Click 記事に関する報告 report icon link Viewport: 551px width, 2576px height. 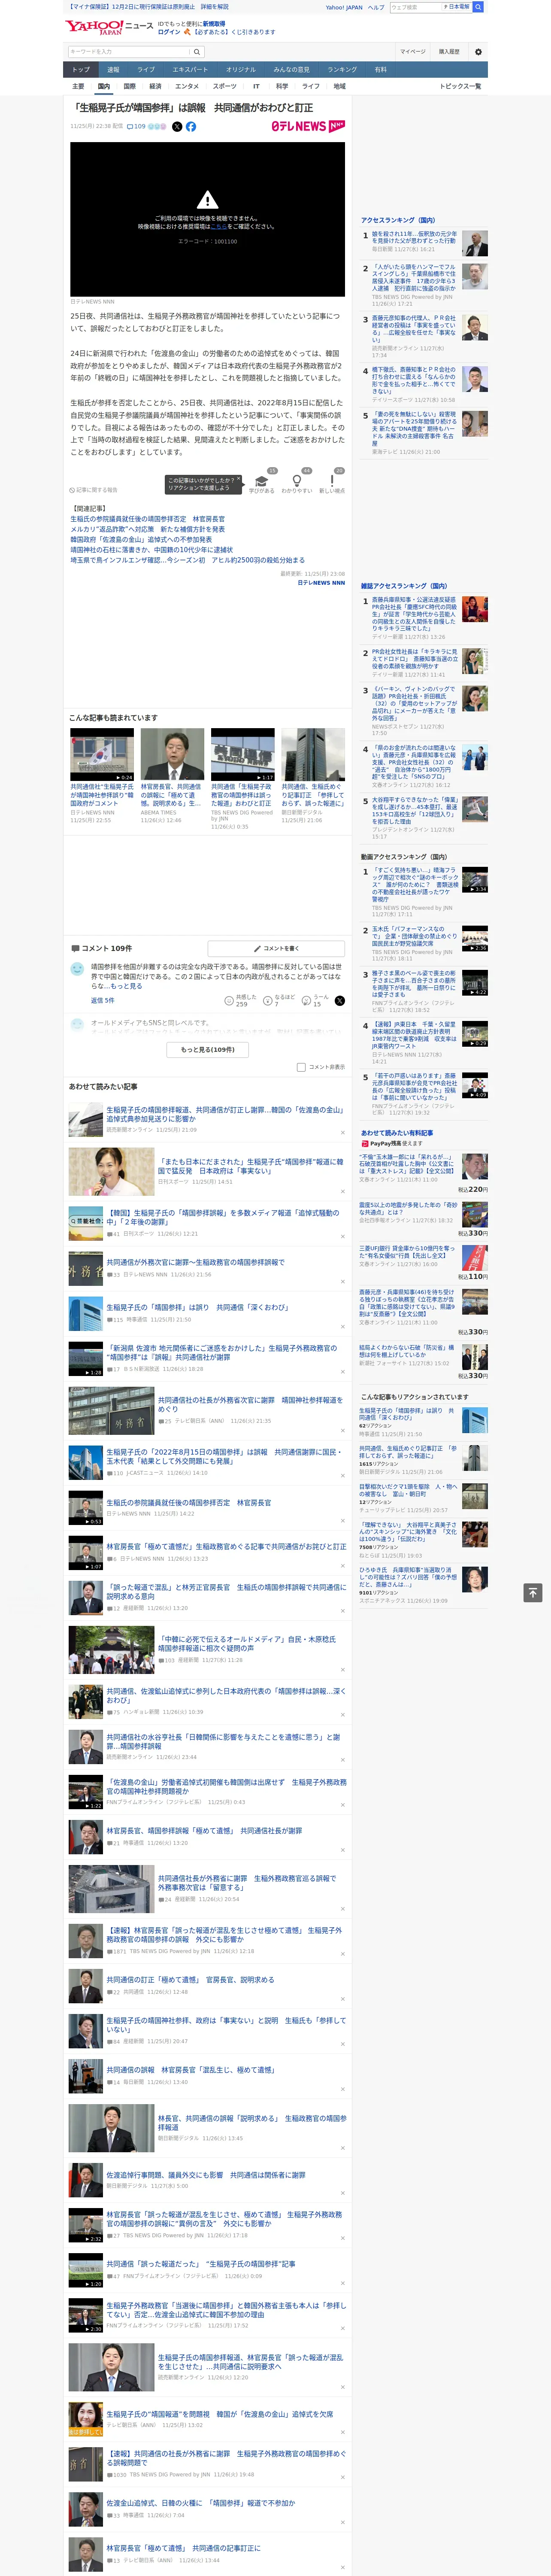pyautogui.click(x=94, y=490)
